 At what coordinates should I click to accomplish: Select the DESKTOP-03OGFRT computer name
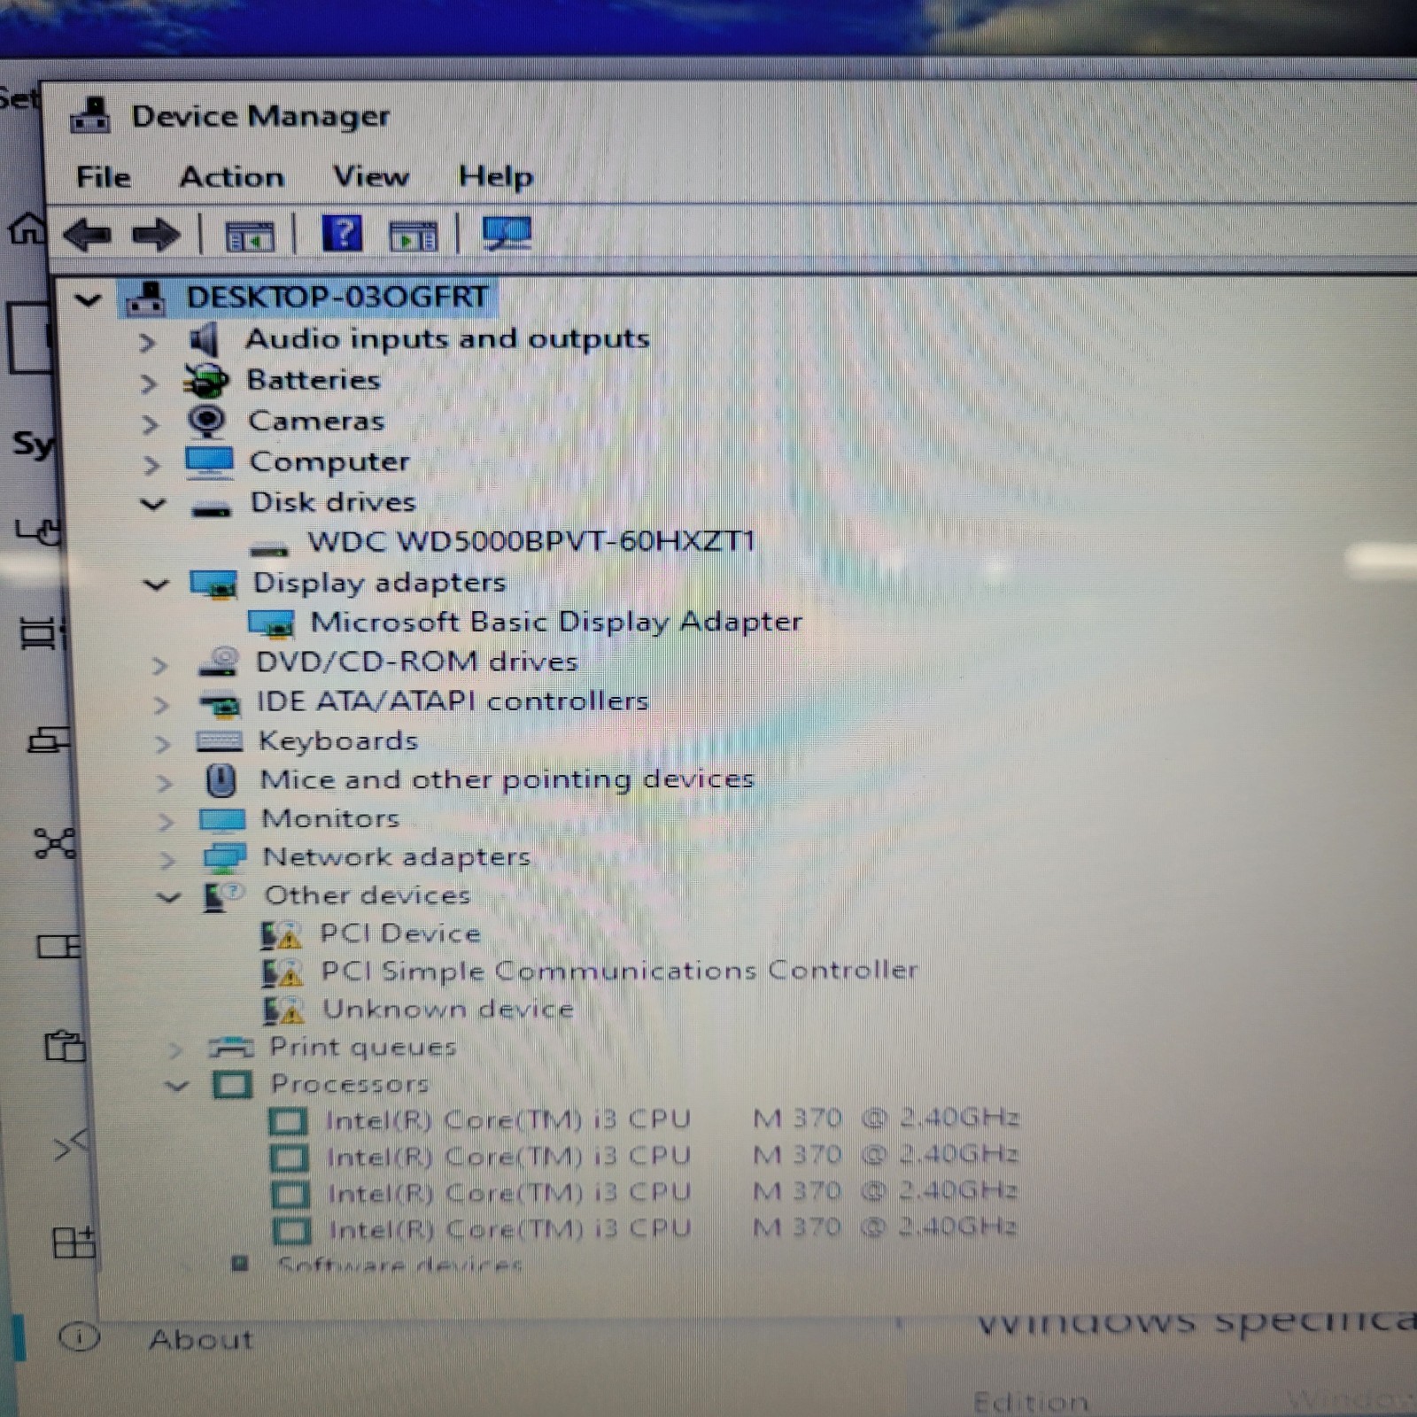pos(337,297)
